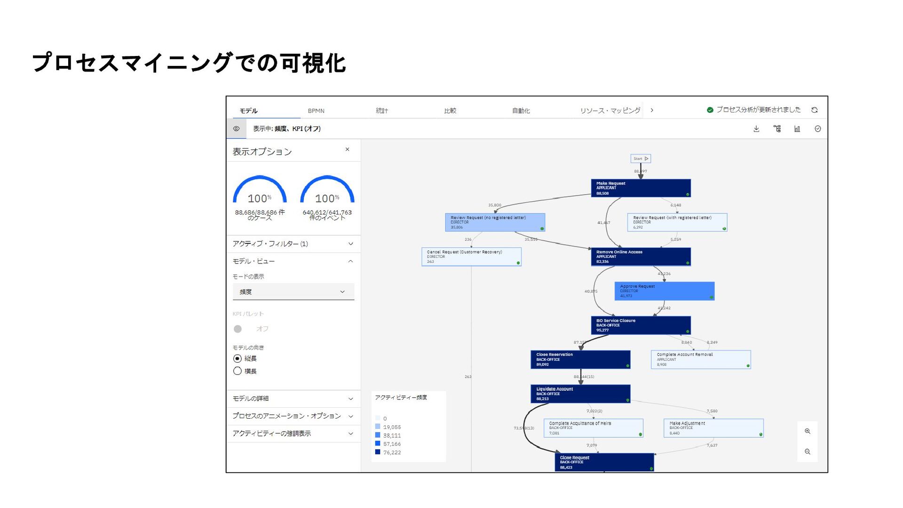Click the zoom out magnifier icon
903x508 pixels.
tap(808, 452)
